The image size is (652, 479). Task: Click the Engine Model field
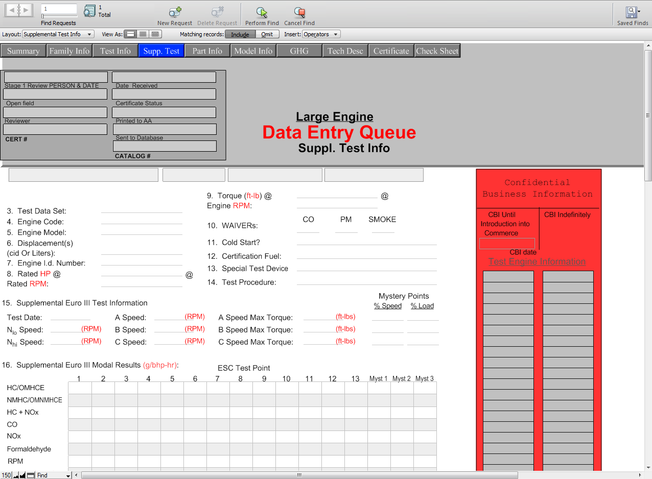[x=142, y=231]
